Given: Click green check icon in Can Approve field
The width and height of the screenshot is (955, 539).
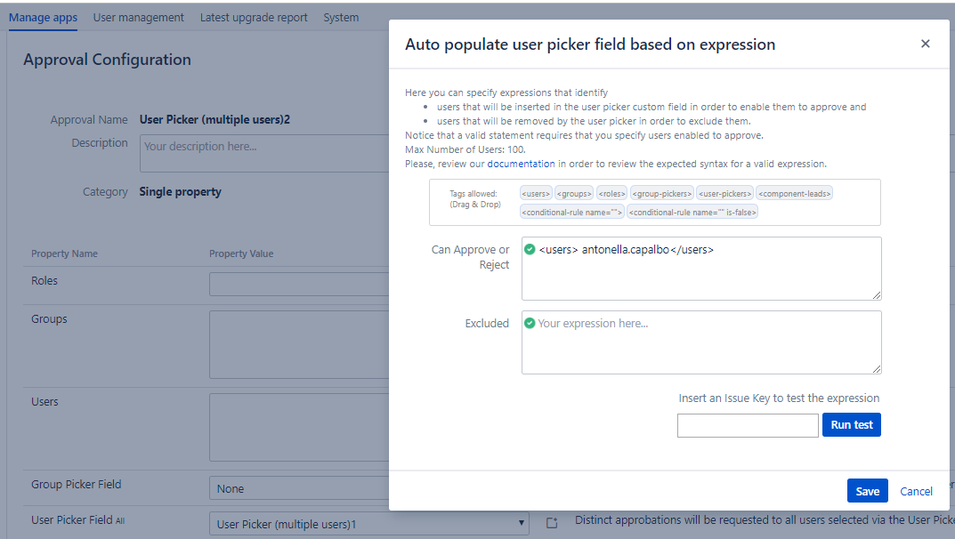Looking at the screenshot, I should [x=530, y=250].
